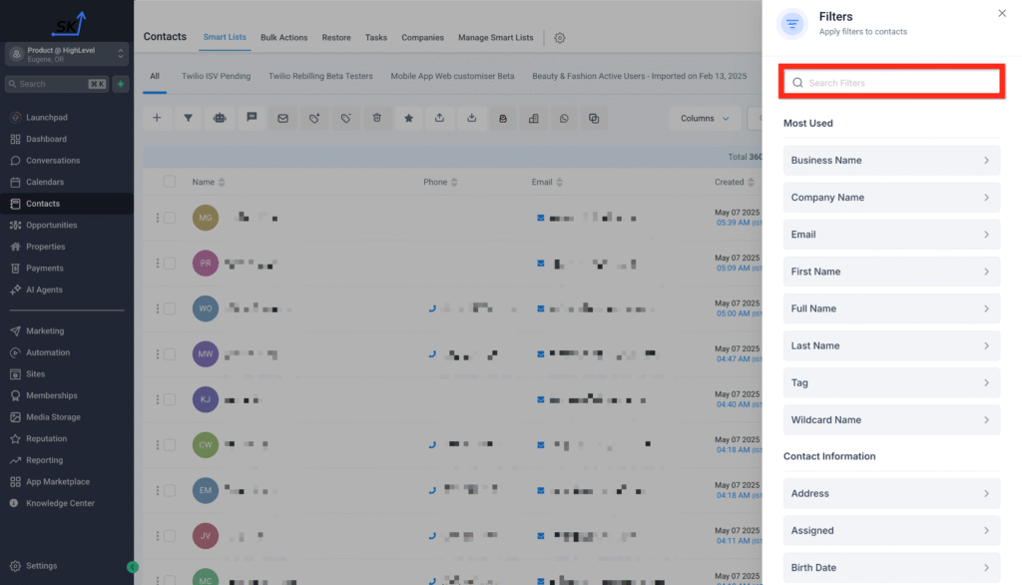Image resolution: width=1022 pixels, height=585 pixels.
Task: Open the funnel filter icon in the toolbar
Action: (188, 118)
